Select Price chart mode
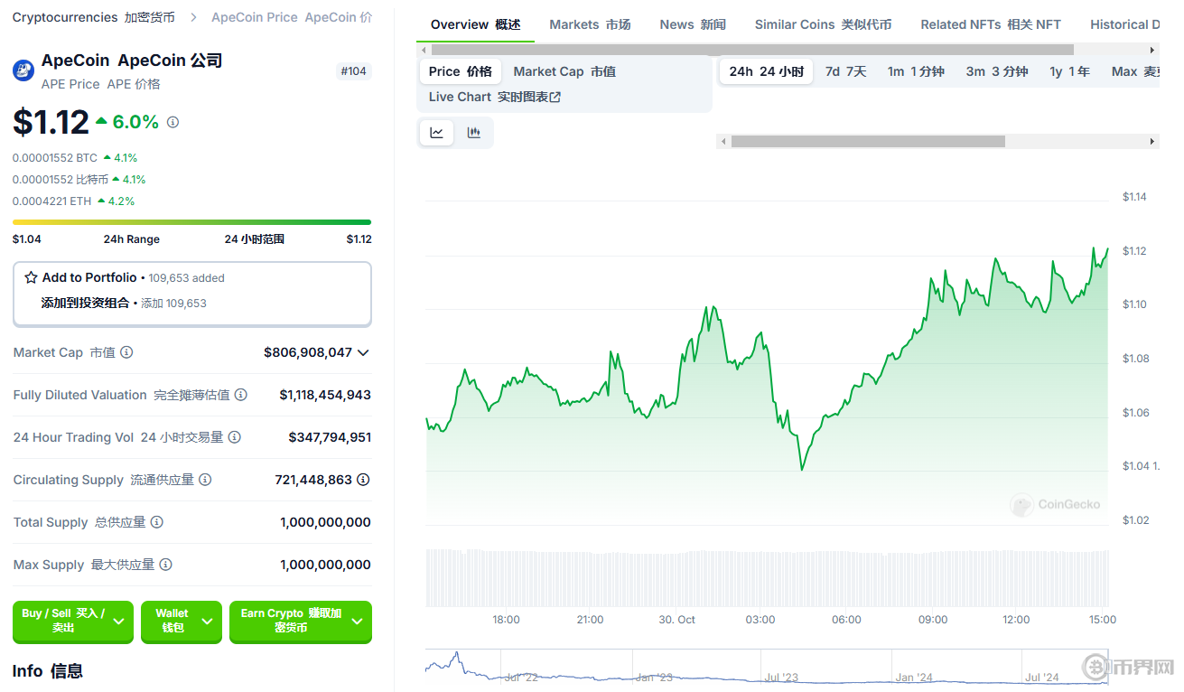Viewport: 1184px width, 692px height. 460,71
